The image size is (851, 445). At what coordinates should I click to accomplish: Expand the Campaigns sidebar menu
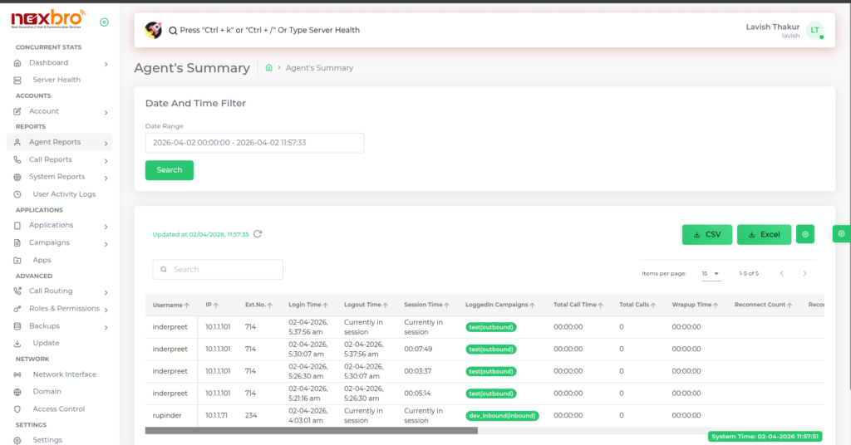(58, 242)
